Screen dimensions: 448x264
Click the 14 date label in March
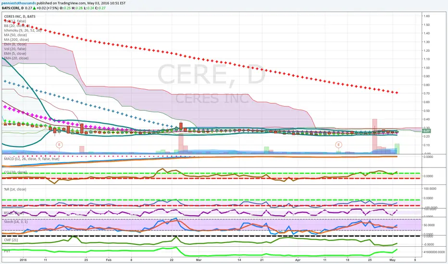tap(239, 260)
